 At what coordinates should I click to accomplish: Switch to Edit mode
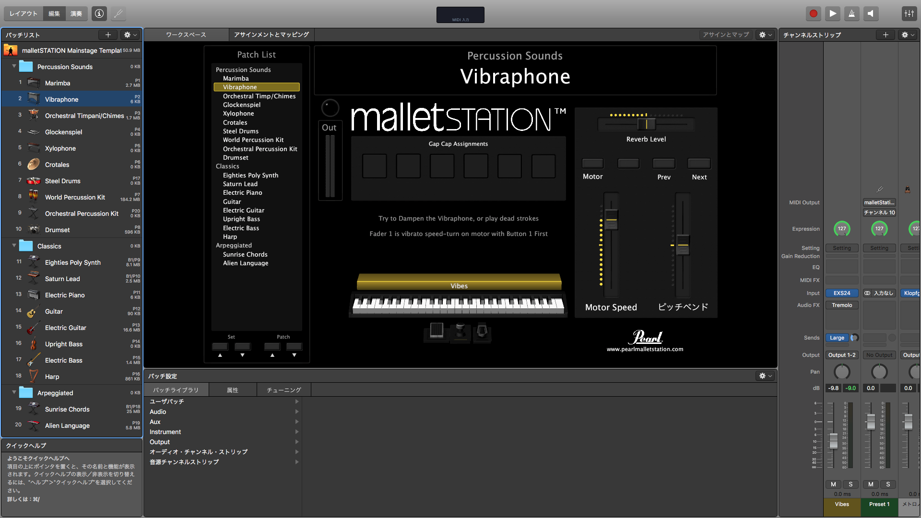point(54,13)
